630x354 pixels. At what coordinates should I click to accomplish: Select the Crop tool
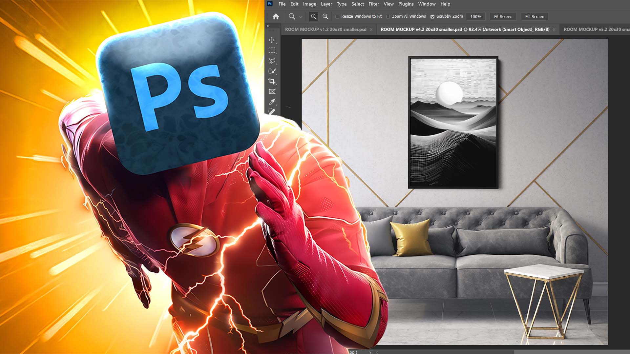(272, 80)
